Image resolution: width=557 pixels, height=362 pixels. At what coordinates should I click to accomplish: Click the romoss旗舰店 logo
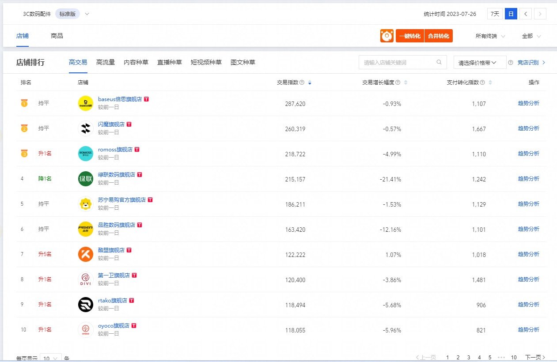(86, 154)
